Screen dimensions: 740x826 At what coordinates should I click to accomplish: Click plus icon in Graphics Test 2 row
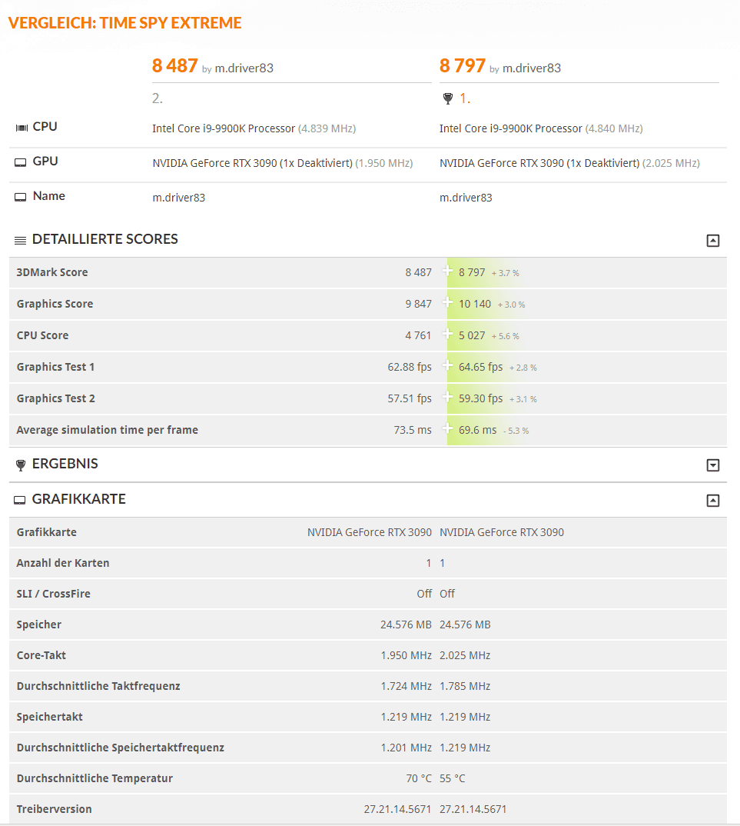447,397
